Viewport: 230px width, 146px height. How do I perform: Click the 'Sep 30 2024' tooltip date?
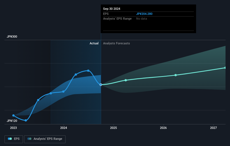[x=111, y=9]
